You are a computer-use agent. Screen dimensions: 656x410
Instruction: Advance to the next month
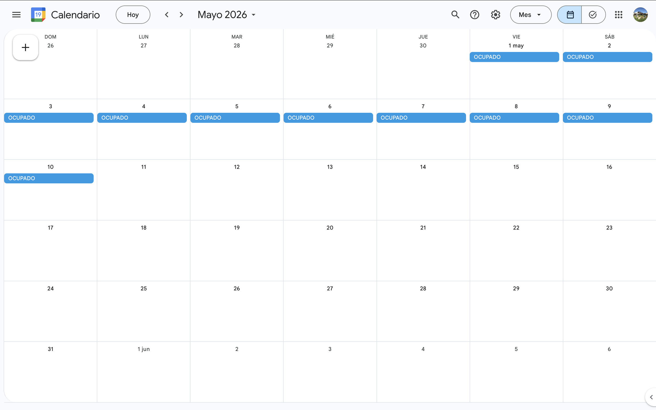pos(181,15)
